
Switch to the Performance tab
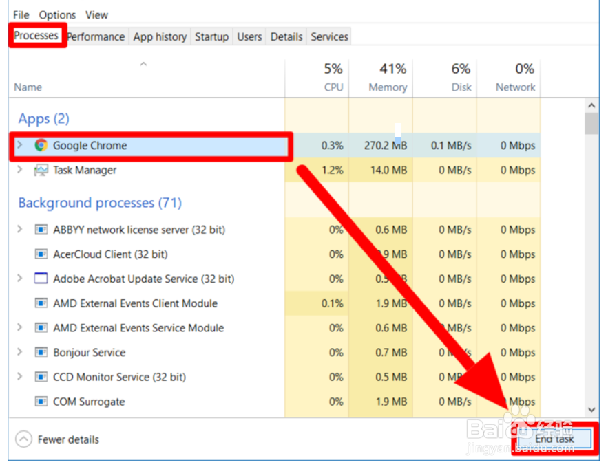coord(96,36)
